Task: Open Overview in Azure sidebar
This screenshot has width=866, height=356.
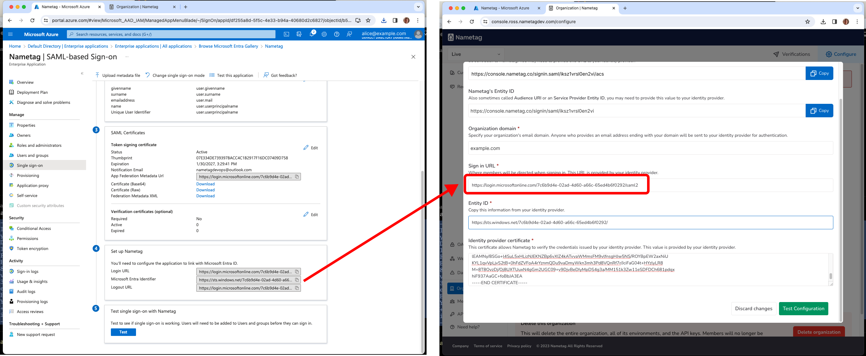Action: coord(25,82)
